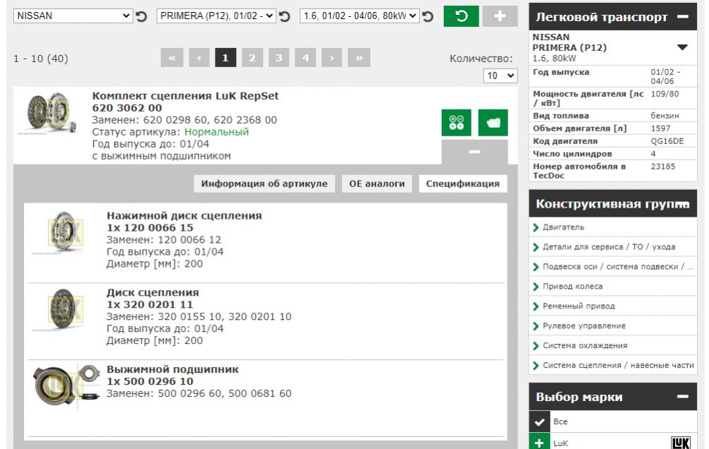The image size is (709, 449).
Task: Switch to ОЕ аналоги tab
Action: (377, 184)
